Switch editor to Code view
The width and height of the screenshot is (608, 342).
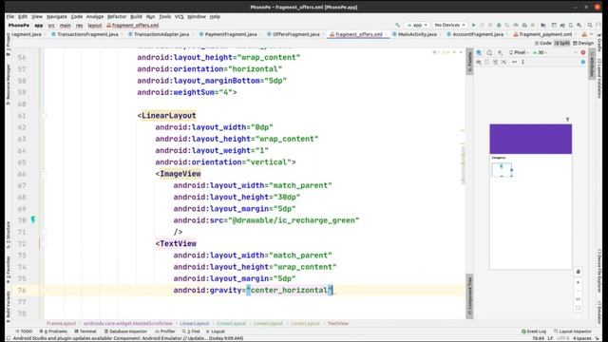click(543, 43)
